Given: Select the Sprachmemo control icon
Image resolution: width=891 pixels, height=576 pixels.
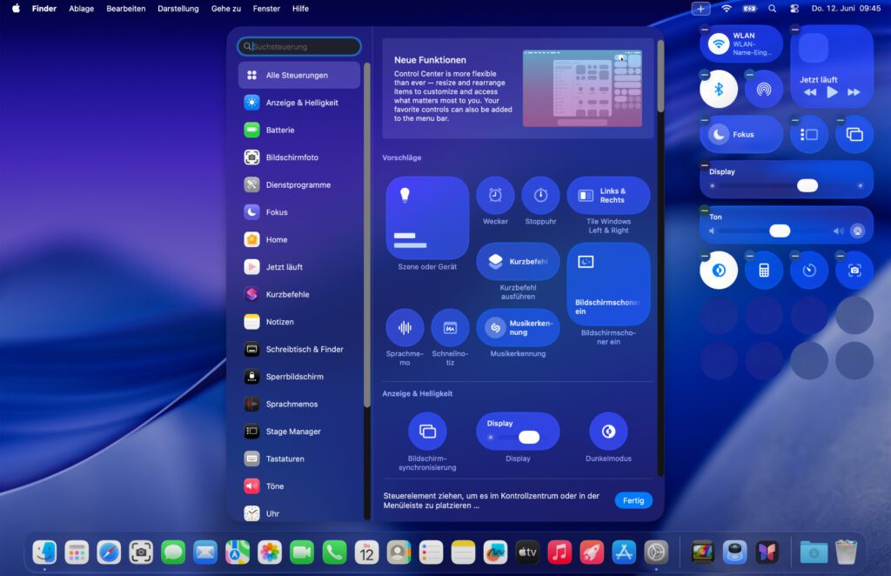Looking at the screenshot, I should click(405, 328).
